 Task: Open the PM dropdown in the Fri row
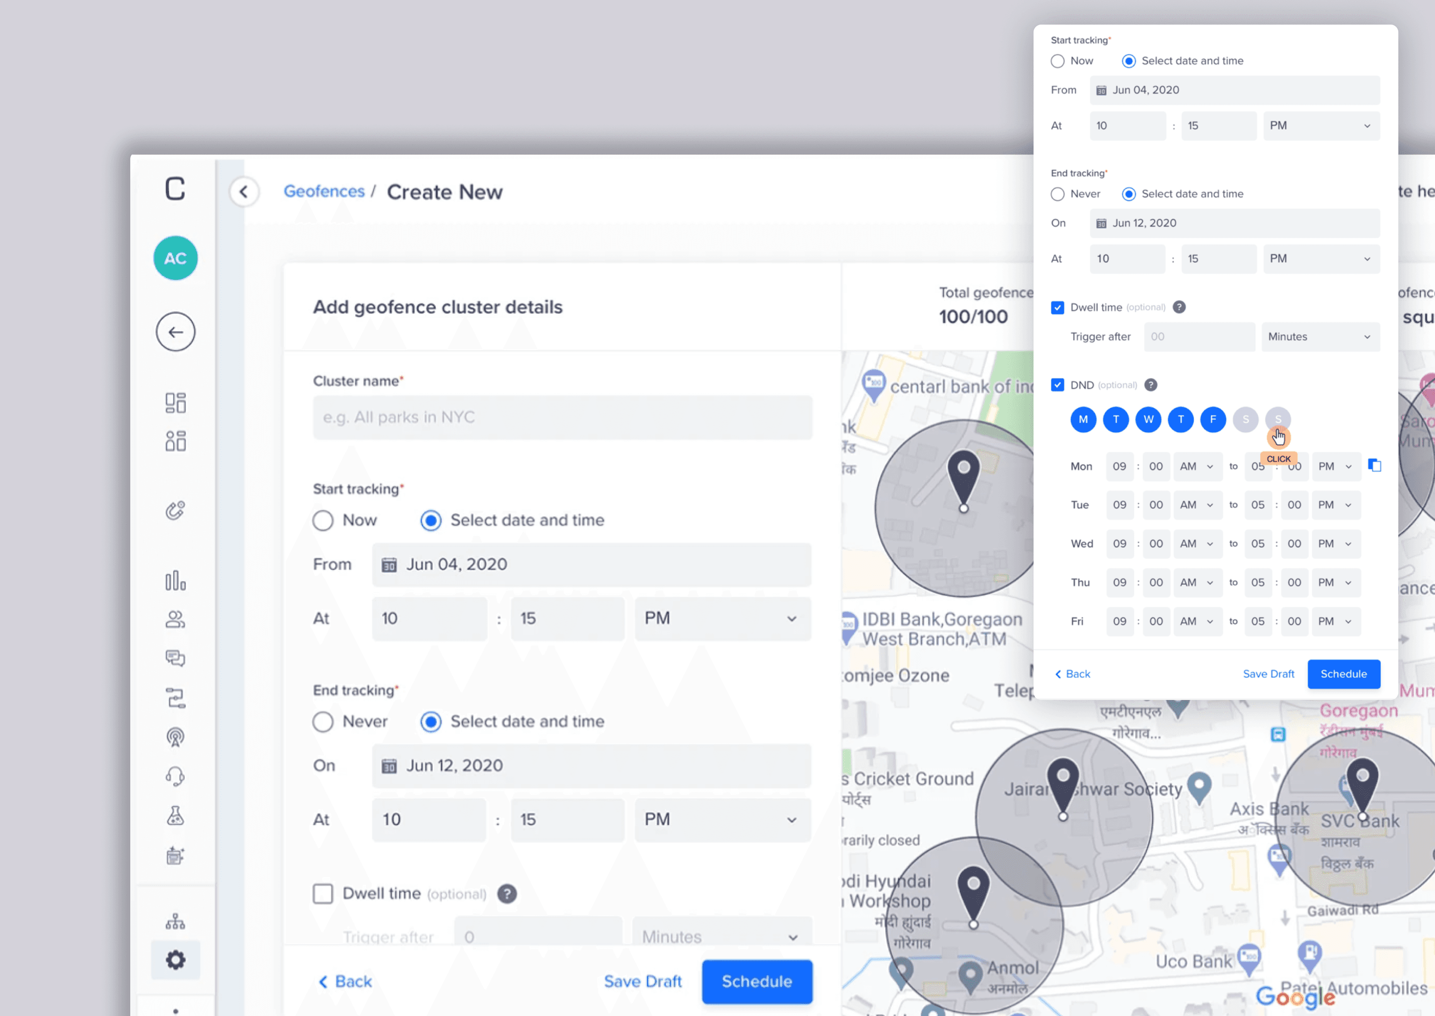[1336, 621]
